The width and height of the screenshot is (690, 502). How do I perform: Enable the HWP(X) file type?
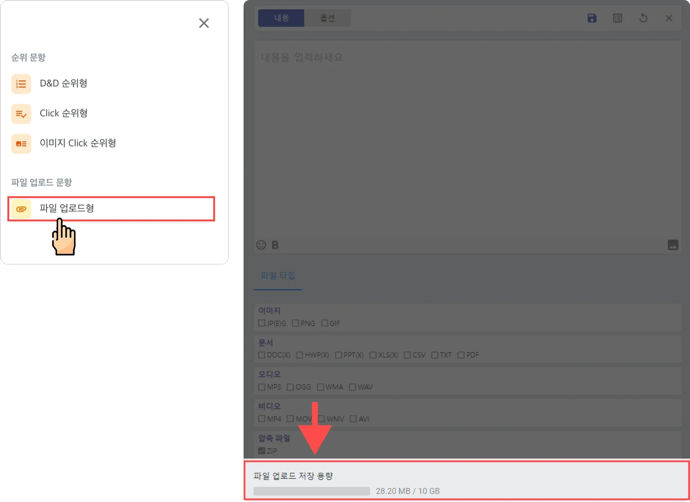coord(299,355)
